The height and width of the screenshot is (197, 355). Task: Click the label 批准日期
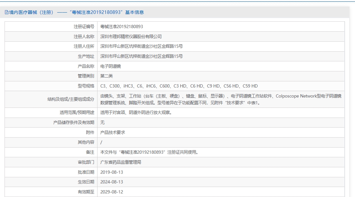point(86,172)
